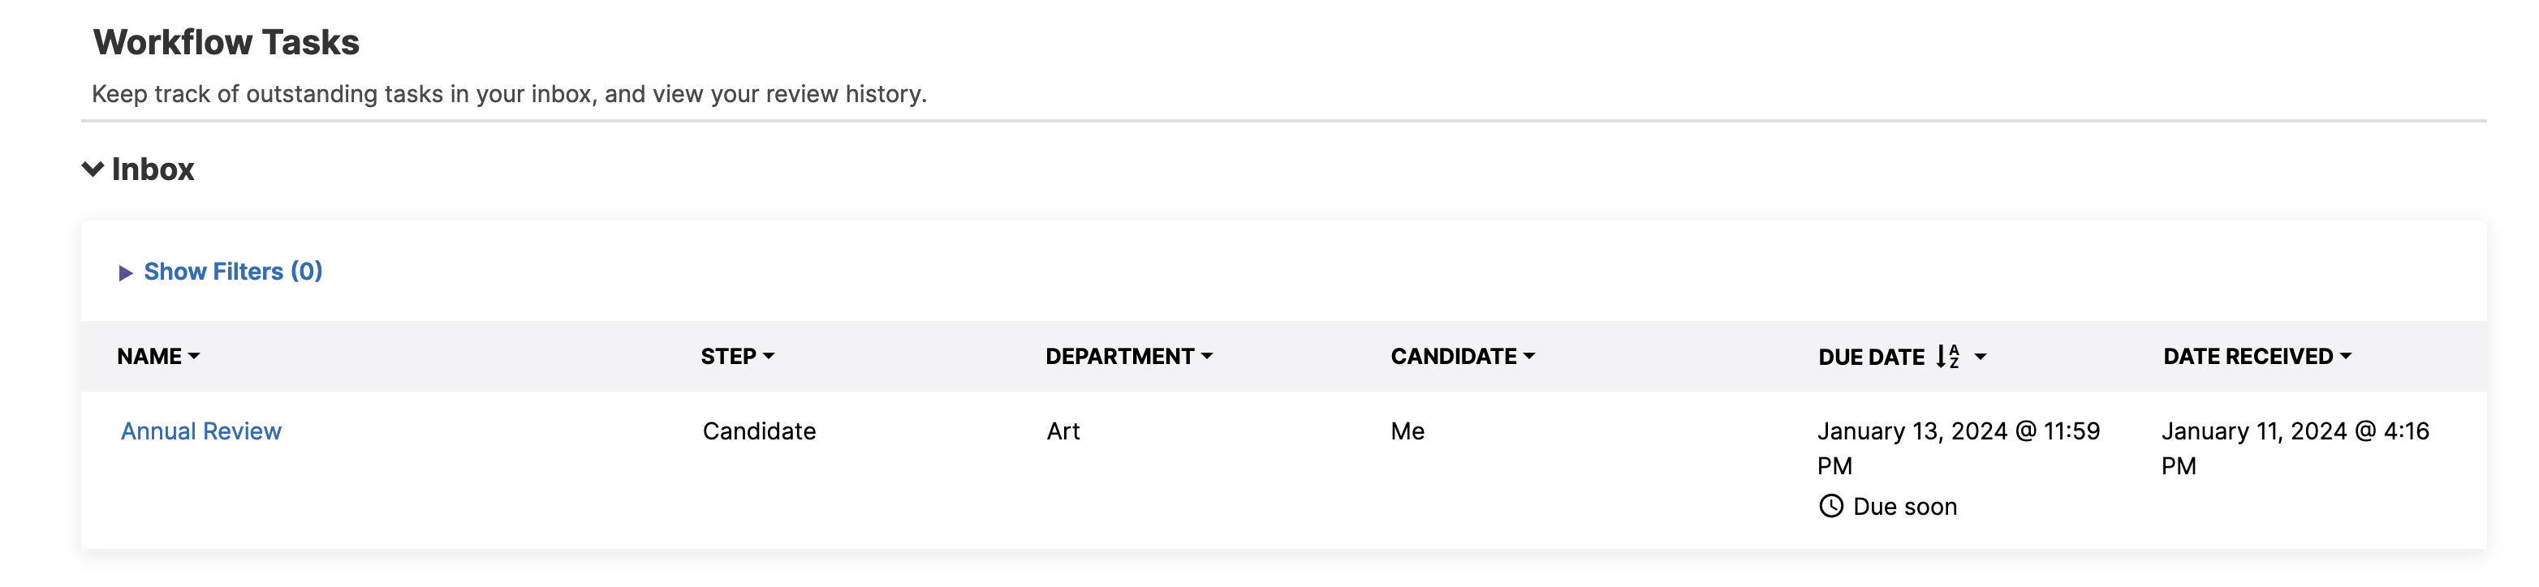The width and height of the screenshot is (2539, 587).
Task: Collapse the Inbox section chevron
Action: pos(93,169)
